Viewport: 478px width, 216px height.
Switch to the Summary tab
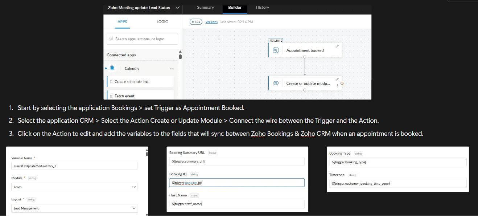[205, 7]
